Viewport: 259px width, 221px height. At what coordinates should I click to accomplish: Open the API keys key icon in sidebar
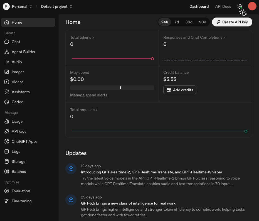7,131
